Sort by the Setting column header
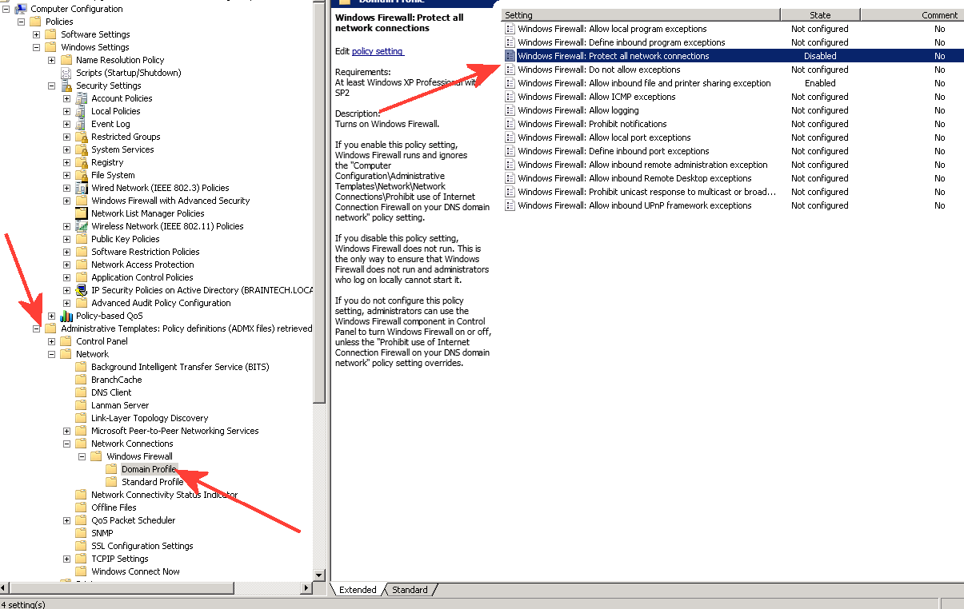The image size is (964, 609). click(641, 15)
